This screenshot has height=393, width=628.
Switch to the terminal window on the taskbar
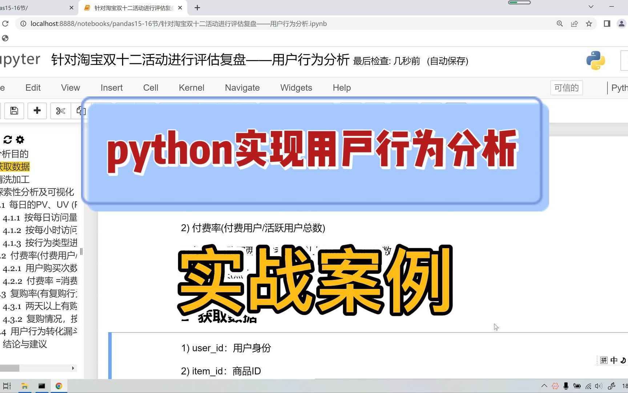click(41, 386)
